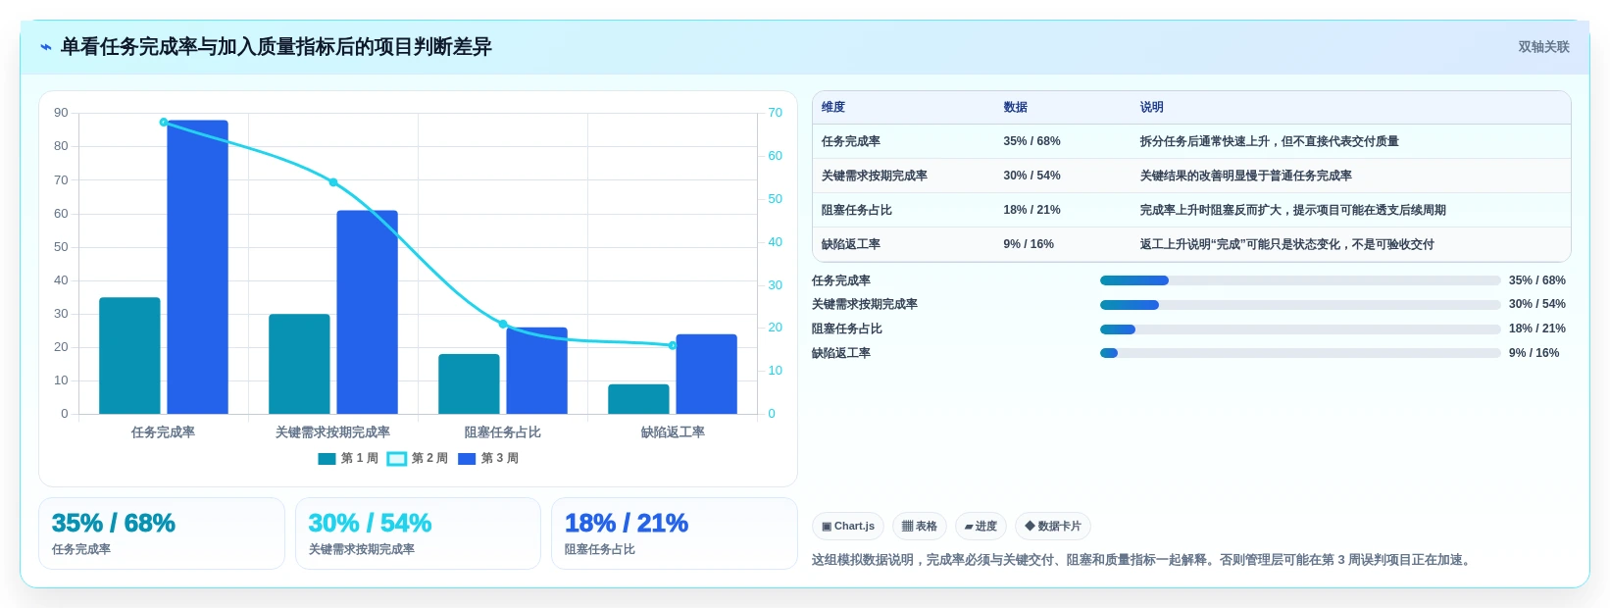Click the line point above 阻塞任务占比
This screenshot has width=1610, height=608.
pos(503,324)
